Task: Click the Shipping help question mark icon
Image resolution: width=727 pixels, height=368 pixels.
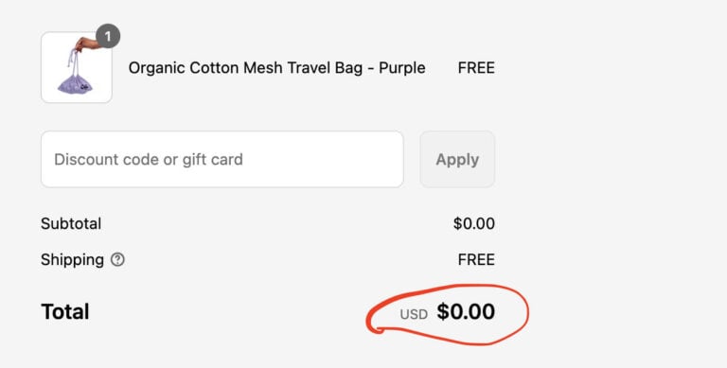Action: click(117, 259)
